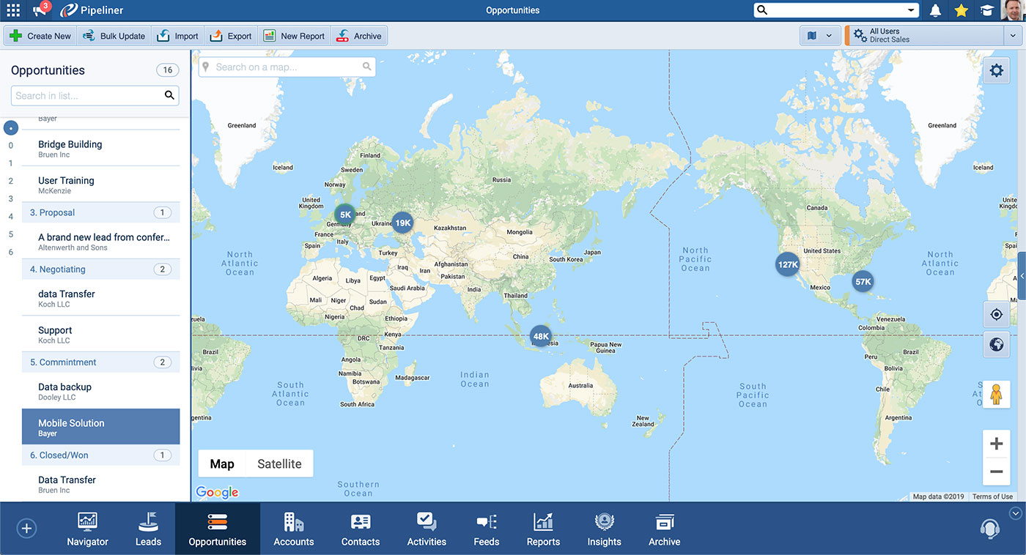Click the favorites star icon
Image resolution: width=1026 pixels, height=555 pixels.
tap(961, 10)
